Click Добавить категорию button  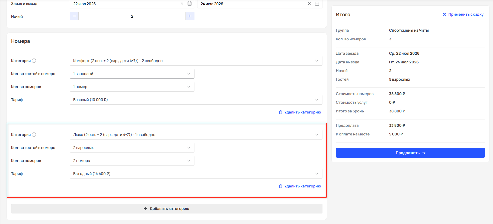[167, 209]
